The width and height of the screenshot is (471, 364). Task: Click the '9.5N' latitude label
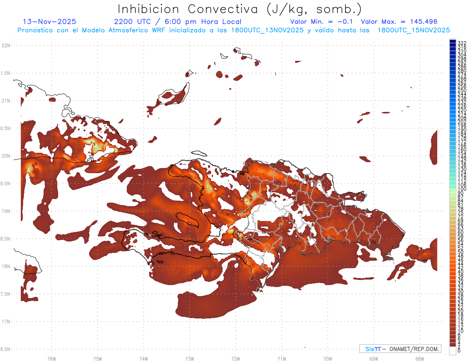[x=5, y=183]
